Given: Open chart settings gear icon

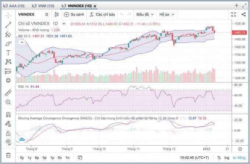Looking at the screenshot, I should click(240, 149).
